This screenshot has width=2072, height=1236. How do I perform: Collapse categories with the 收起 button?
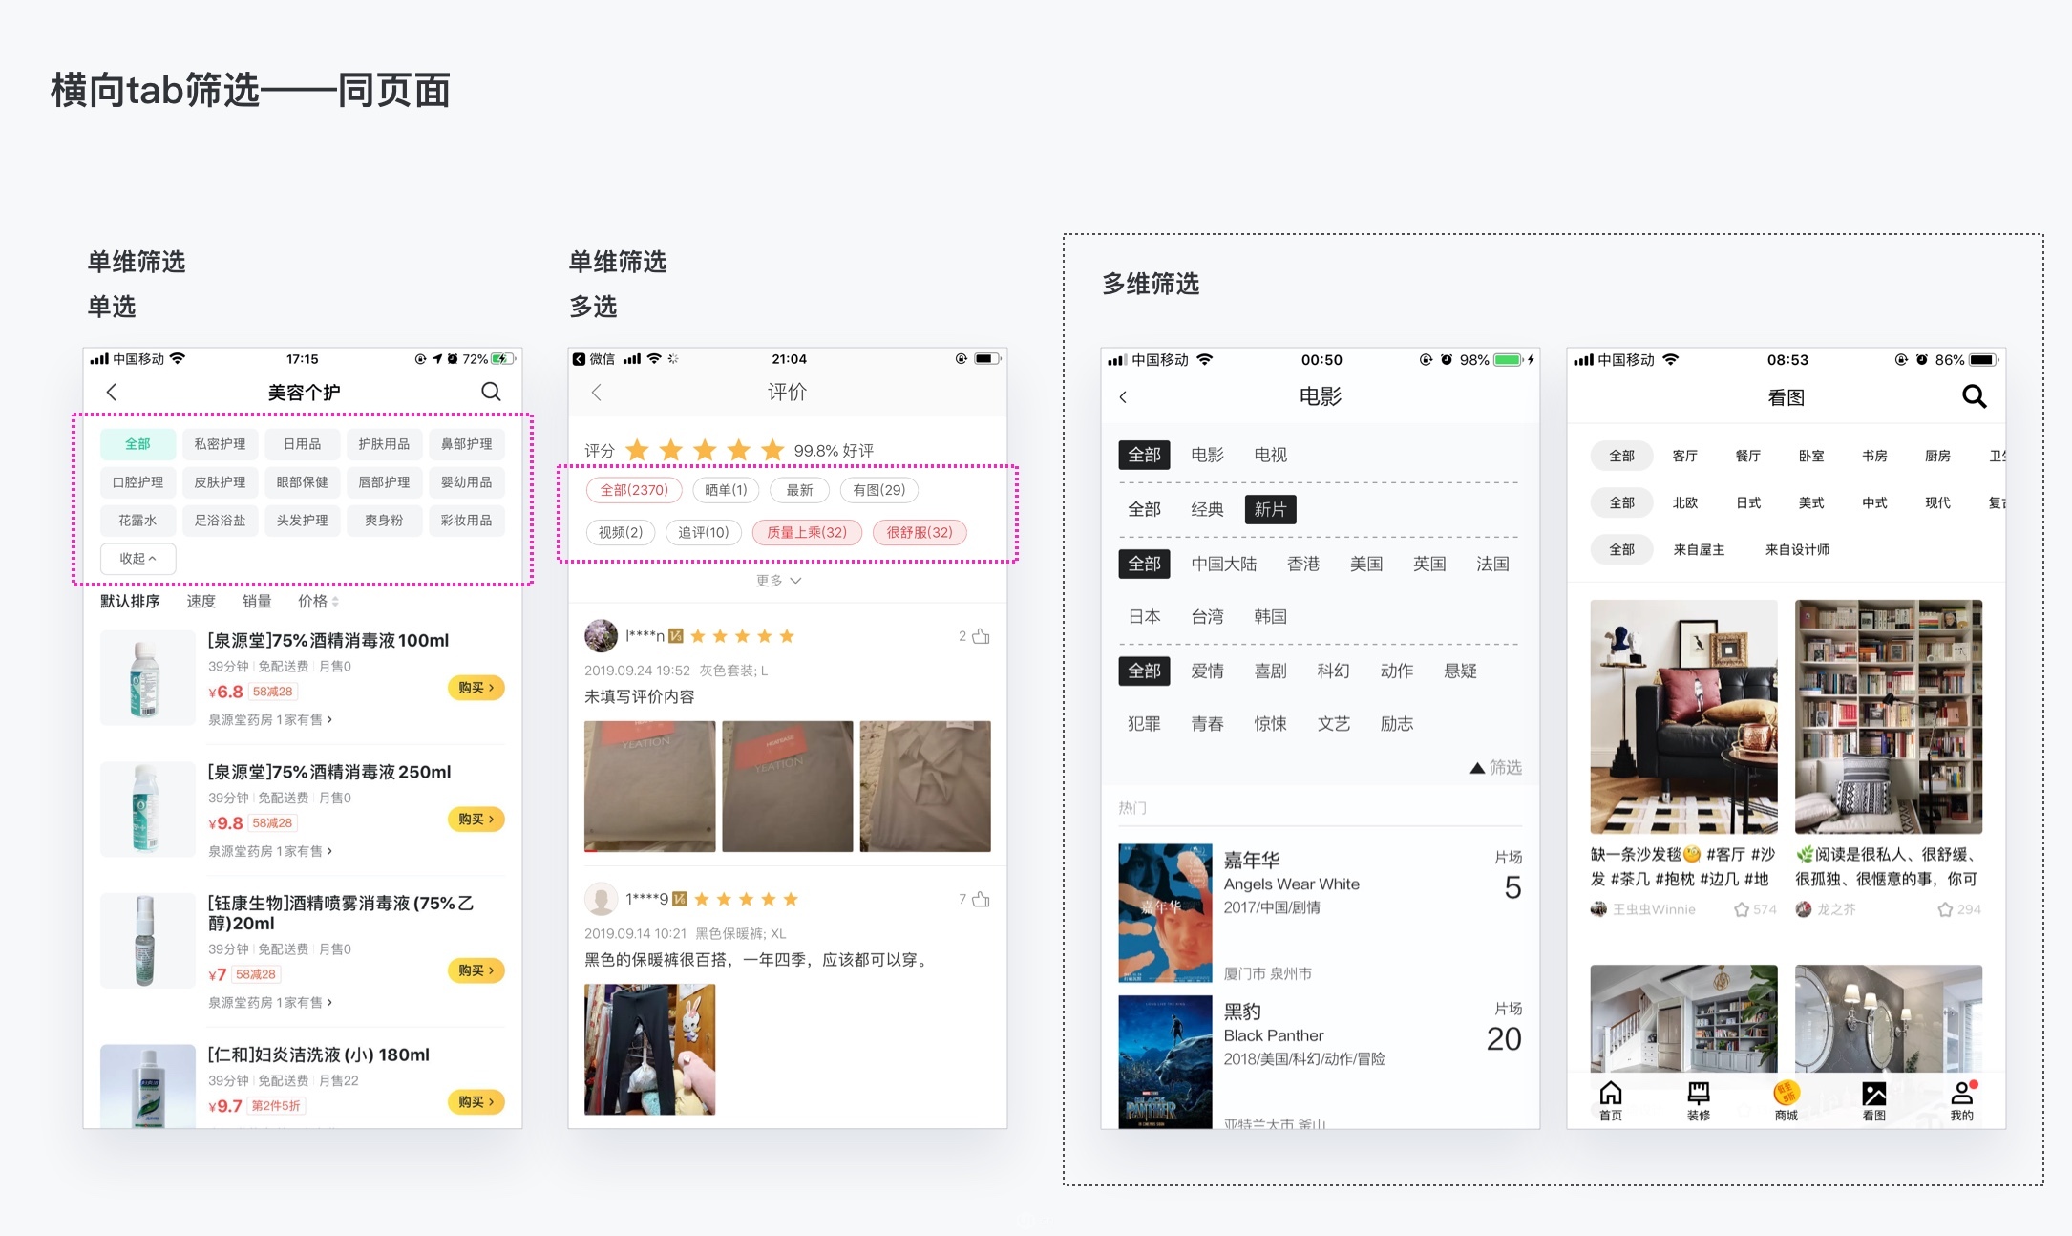point(137,559)
